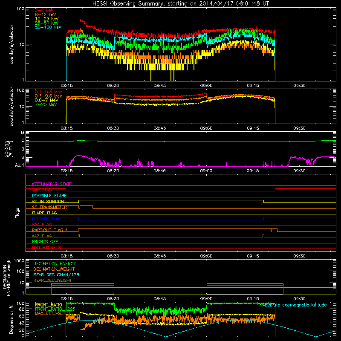Click the FRONT_RATIO legend label
The width and height of the screenshot is (341, 341).
[x=49, y=305]
